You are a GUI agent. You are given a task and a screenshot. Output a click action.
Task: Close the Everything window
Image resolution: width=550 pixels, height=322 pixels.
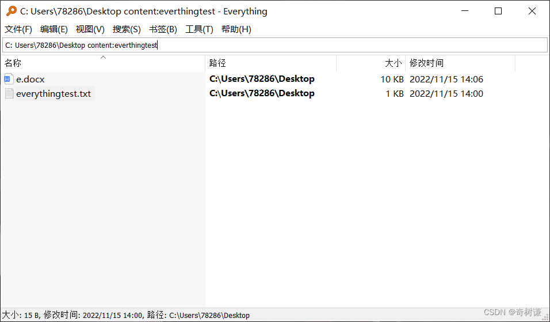[x=532, y=11]
